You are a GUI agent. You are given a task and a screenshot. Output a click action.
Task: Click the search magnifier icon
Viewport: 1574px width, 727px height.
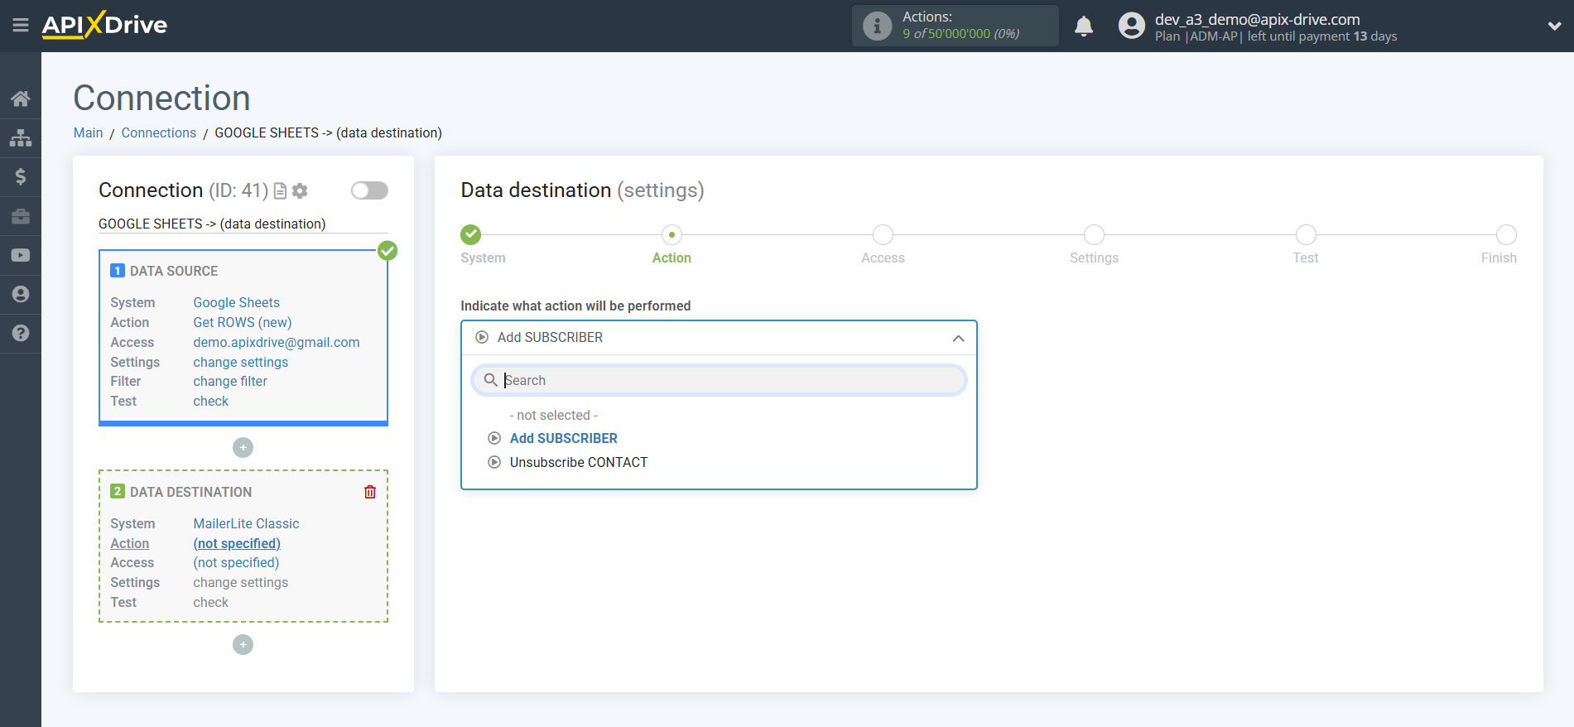pyautogui.click(x=491, y=380)
